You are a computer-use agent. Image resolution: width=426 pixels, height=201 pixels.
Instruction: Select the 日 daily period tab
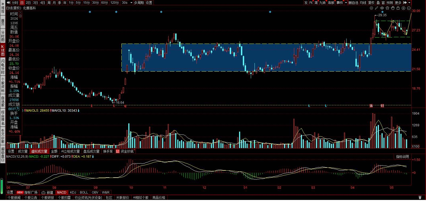coord(22,2)
